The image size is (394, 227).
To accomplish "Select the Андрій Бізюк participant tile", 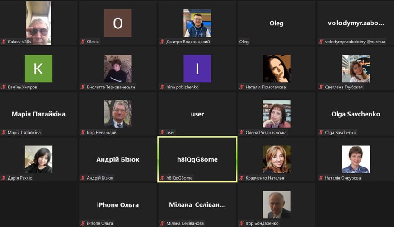I will [118, 159].
